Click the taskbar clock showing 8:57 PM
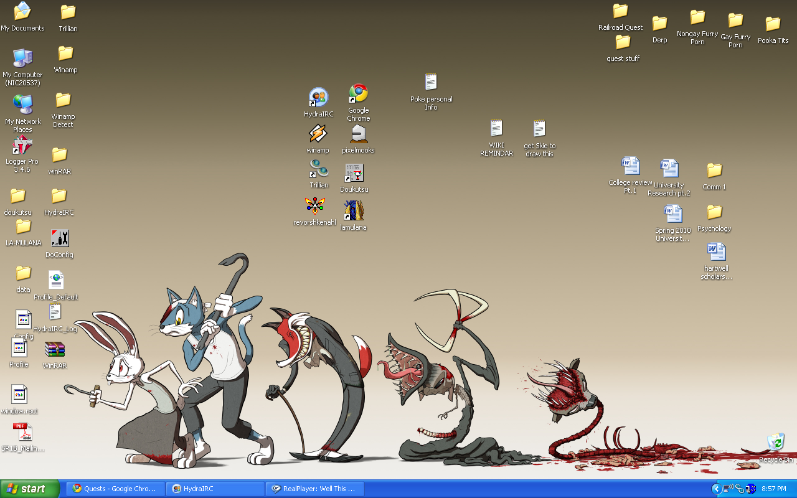The image size is (797, 498). 773,489
